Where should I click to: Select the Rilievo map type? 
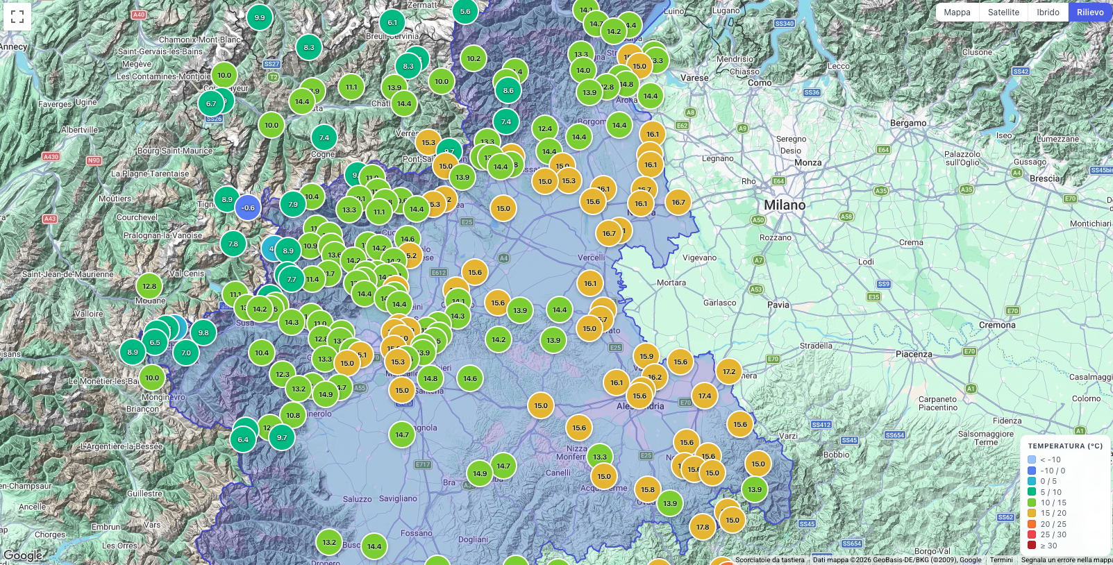tap(1090, 12)
